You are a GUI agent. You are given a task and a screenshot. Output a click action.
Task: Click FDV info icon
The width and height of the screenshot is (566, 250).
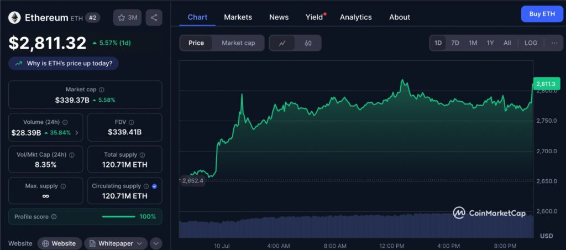(x=132, y=122)
